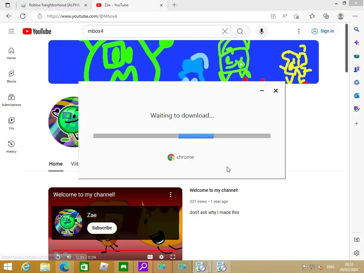The height and width of the screenshot is (273, 364).
Task: Minimize the Chrome download dialog
Action: pos(262,91)
